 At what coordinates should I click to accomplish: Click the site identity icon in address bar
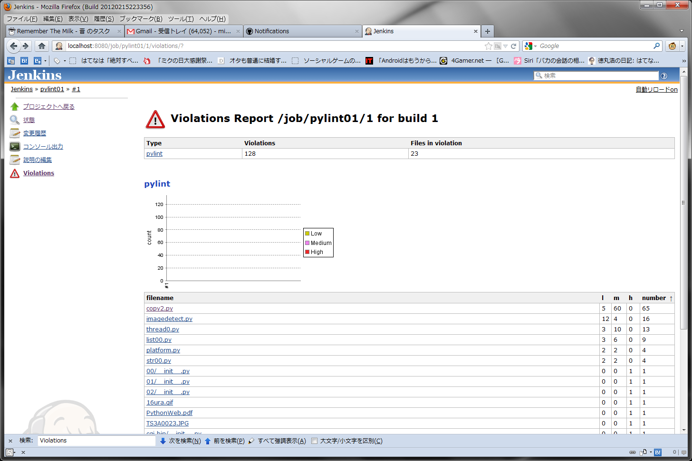[59, 46]
